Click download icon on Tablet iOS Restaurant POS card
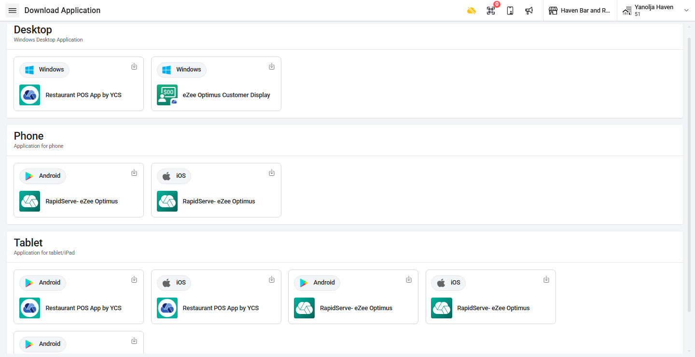 272,280
